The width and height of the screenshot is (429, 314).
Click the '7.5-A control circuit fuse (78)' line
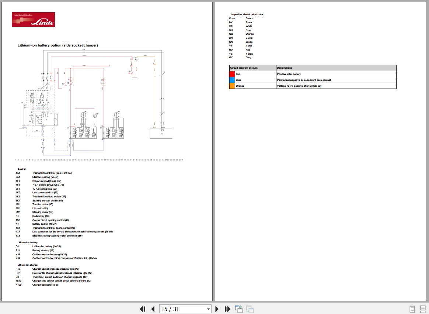pos(48,185)
